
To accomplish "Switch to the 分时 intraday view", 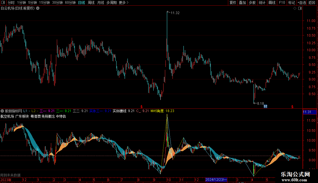I will coord(11,3).
